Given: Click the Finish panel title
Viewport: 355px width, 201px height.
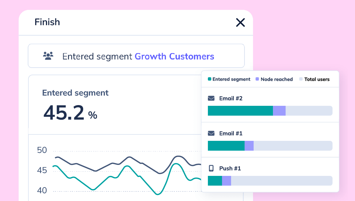Looking at the screenshot, I should [47, 22].
